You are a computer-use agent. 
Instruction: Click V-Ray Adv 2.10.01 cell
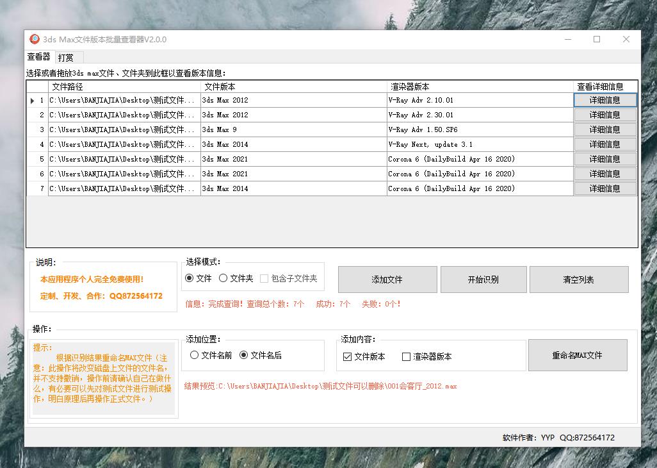pos(480,100)
